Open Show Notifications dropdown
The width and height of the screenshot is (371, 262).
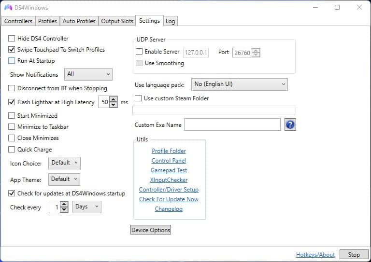(88, 74)
